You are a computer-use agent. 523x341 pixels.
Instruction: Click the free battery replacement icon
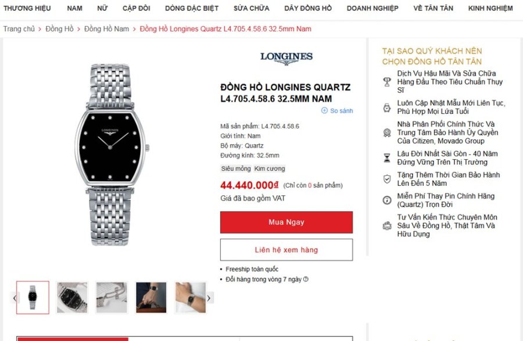click(387, 200)
